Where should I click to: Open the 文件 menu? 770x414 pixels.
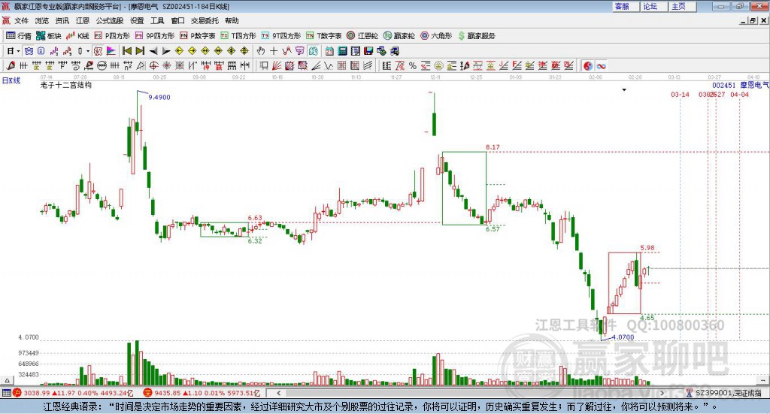[x=22, y=20]
